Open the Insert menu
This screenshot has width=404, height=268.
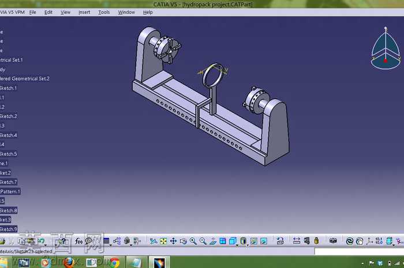[x=84, y=12]
